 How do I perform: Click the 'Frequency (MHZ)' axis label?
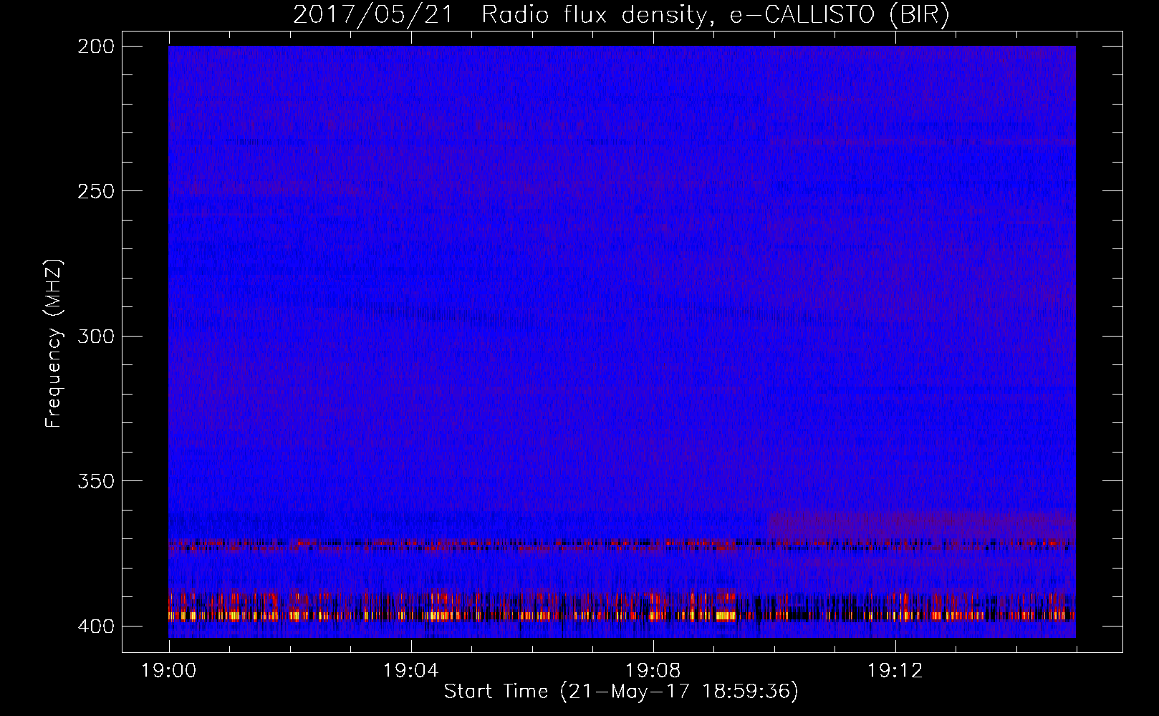[54, 343]
